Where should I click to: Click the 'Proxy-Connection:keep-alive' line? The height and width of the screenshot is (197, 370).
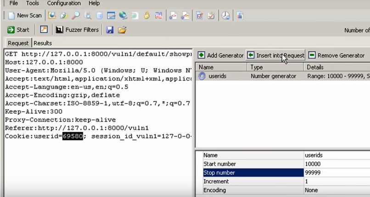click(x=61, y=120)
